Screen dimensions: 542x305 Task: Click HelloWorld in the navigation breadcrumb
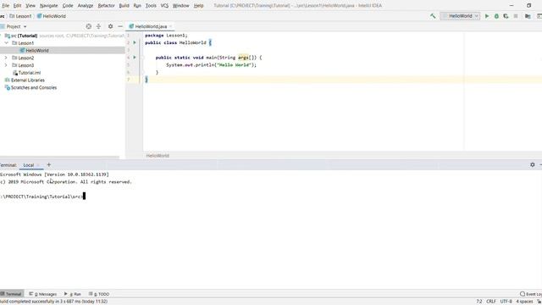52,16
